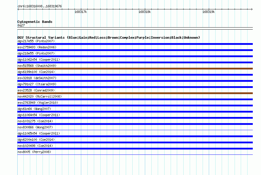Open the dgv11062n54 (Cooper2011) variant label
Image resolution: width=261 pixels, height=175 pixels.
[39, 60]
